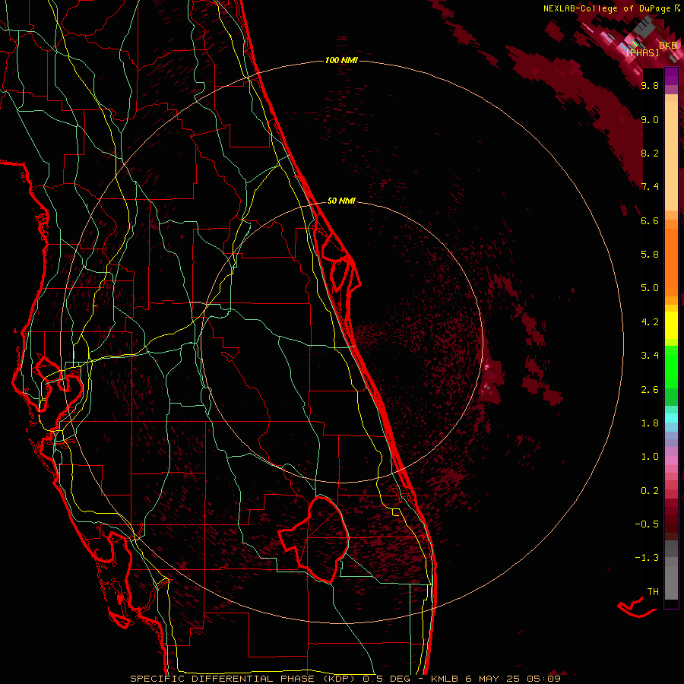
Task: Pick the light peach band on the color scale
Action: coord(671,157)
